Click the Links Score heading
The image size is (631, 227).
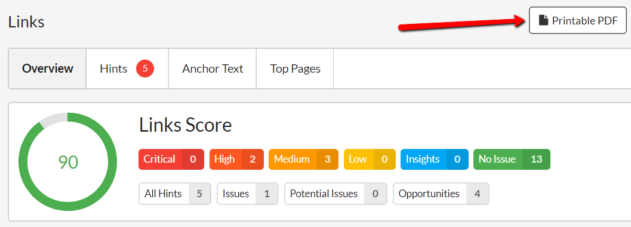click(186, 125)
